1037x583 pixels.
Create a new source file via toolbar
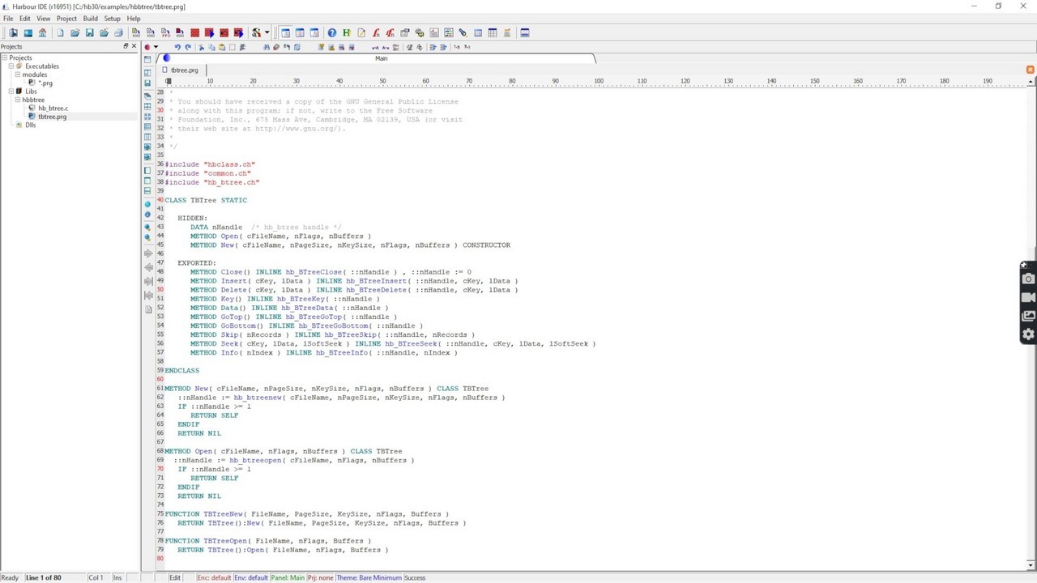pyautogui.click(x=60, y=32)
